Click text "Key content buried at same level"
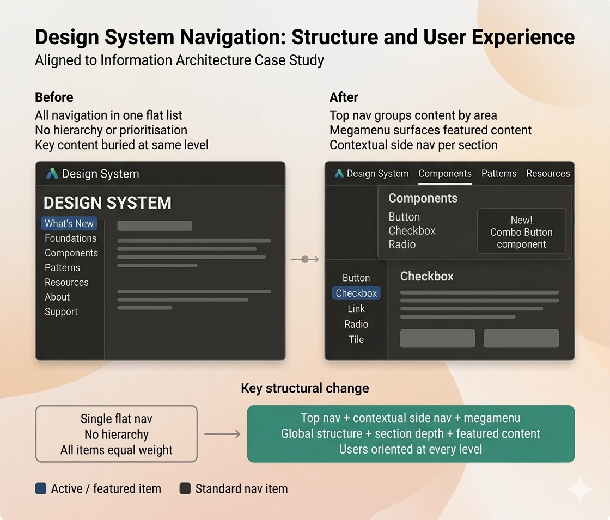Screen dimensions: 610x520 pos(122,145)
